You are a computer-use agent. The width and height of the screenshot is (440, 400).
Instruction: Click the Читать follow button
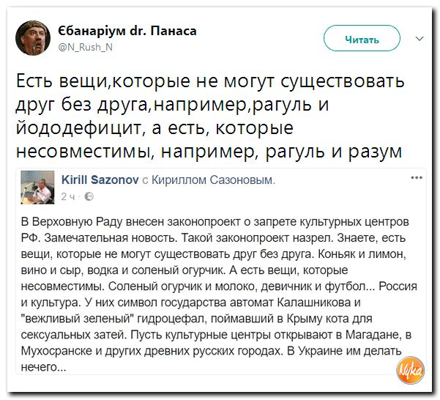click(x=362, y=38)
